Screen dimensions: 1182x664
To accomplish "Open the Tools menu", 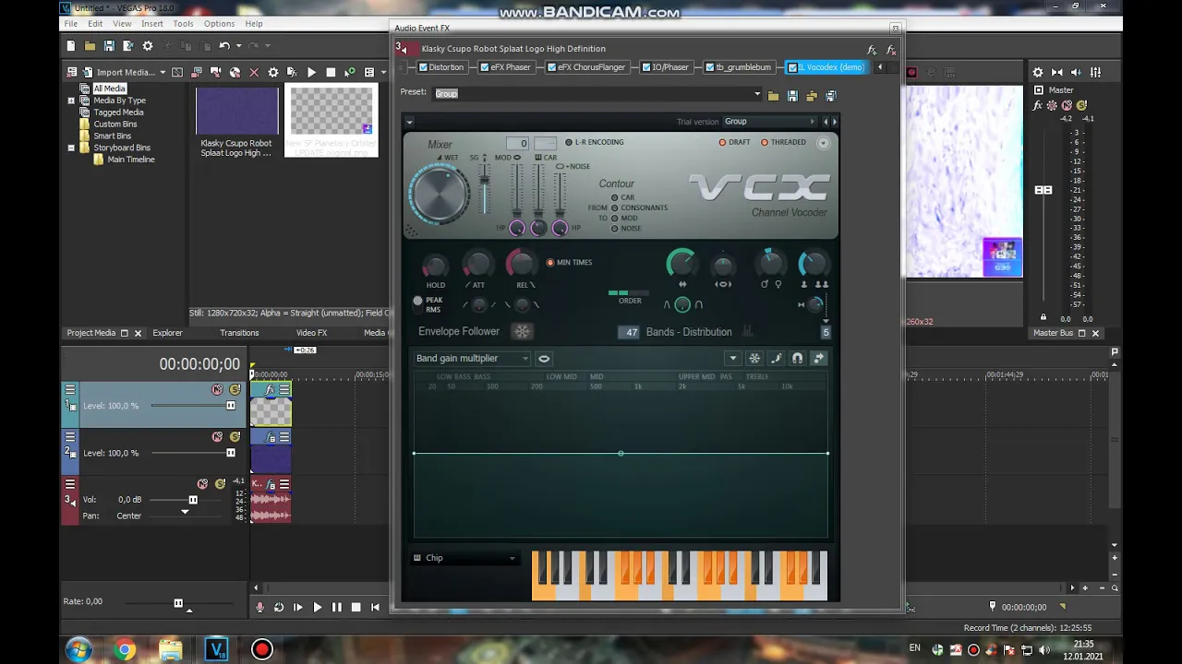I will pos(183,24).
